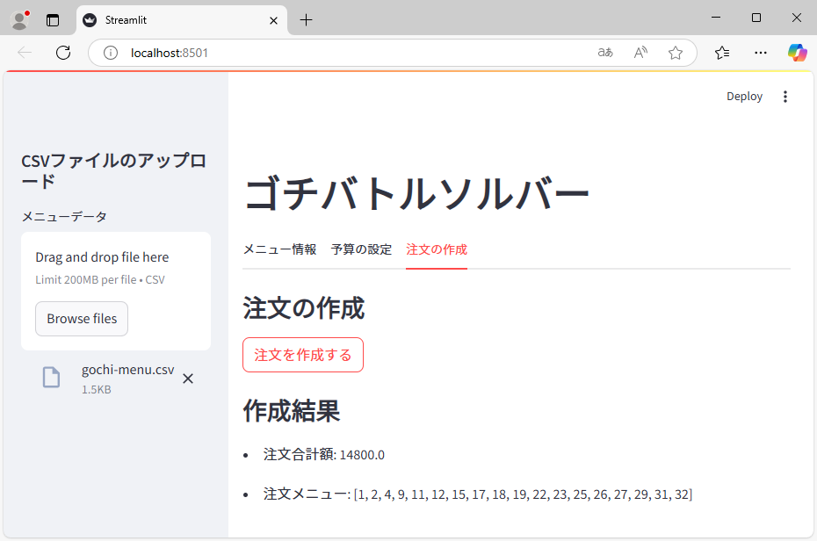The image size is (817, 541).
Task: Switch to the 予算の設定 tab
Action: click(x=361, y=249)
